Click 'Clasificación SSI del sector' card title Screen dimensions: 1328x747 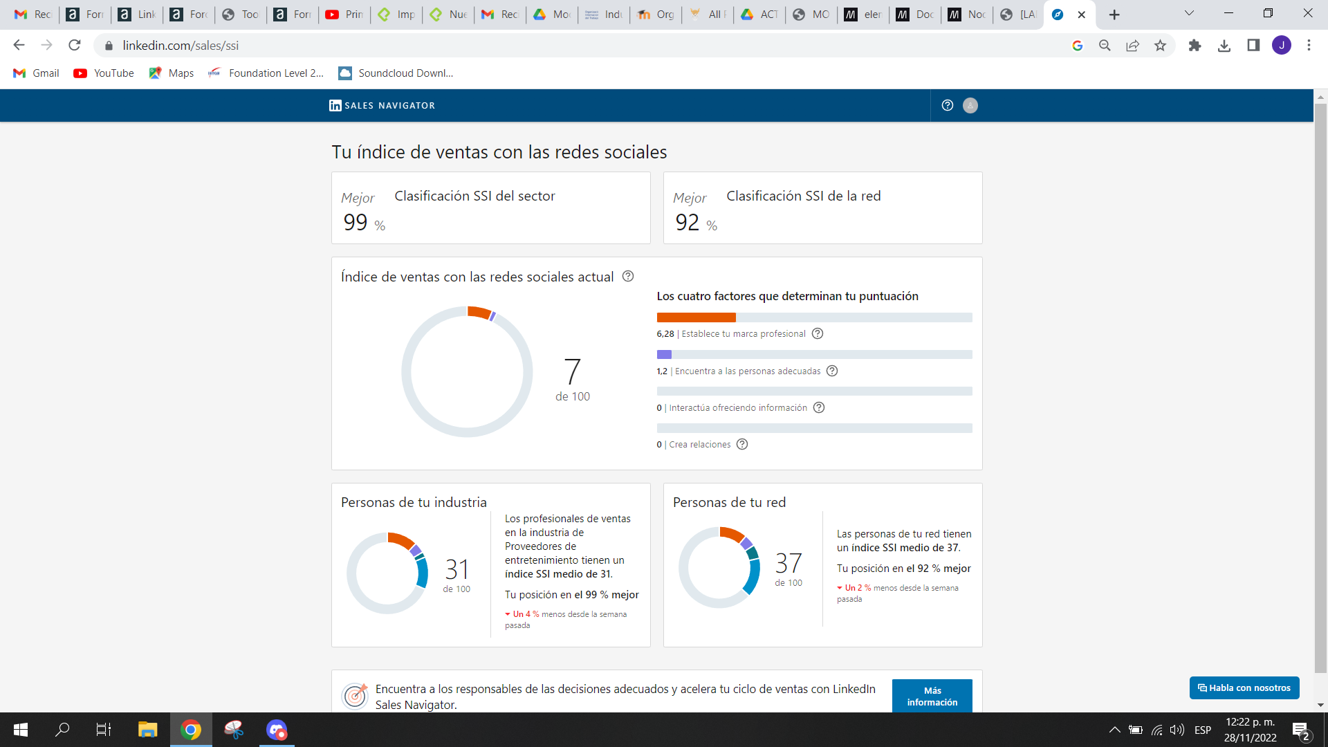474,196
